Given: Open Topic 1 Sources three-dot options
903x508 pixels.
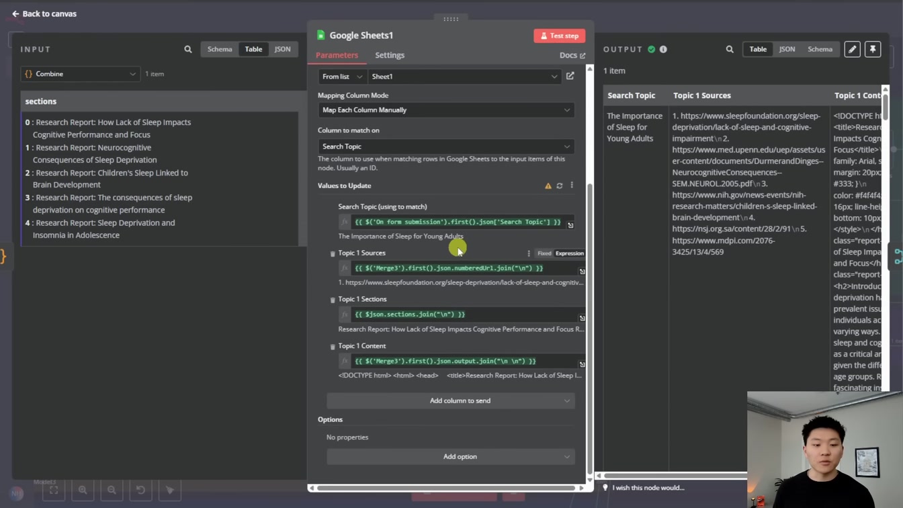Looking at the screenshot, I should (x=529, y=253).
